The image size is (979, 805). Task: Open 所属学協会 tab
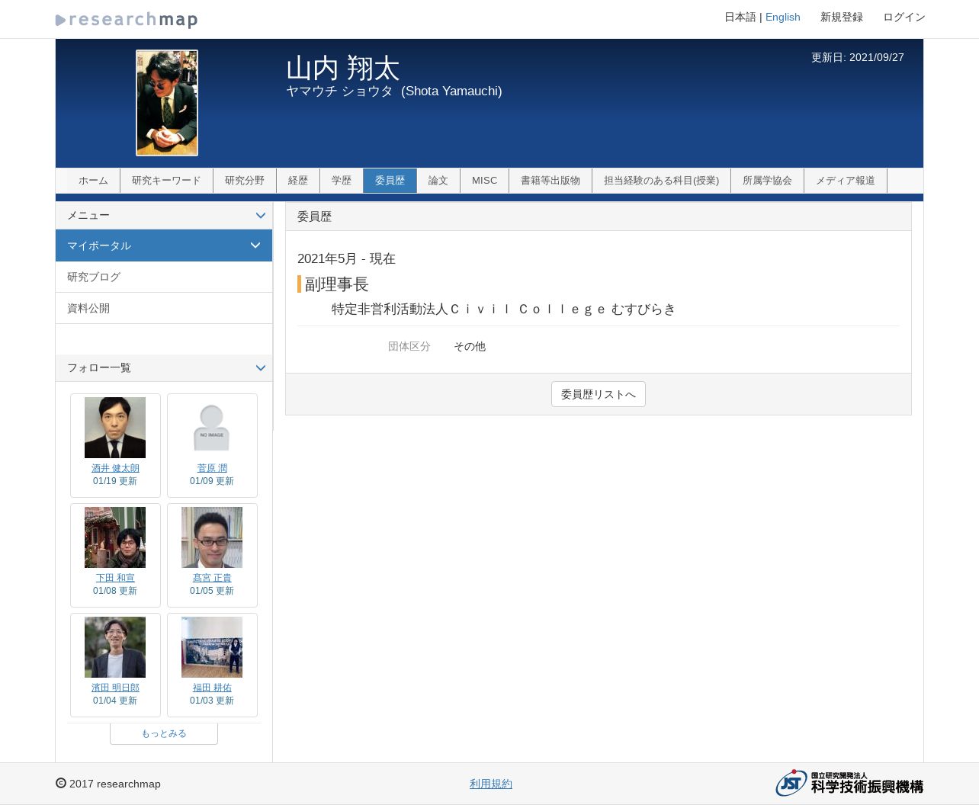767,181
